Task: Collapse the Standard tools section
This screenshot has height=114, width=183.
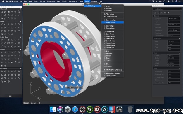Action: (x=21, y=9)
